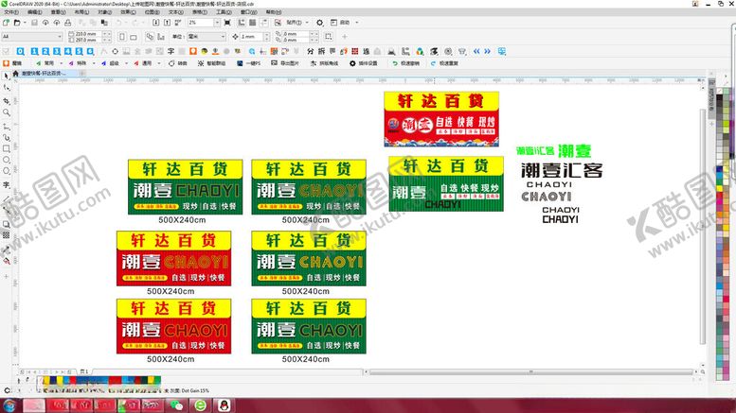The image size is (736, 413).
Task: Select the Crop tool in toolbox
Action: 7,99
